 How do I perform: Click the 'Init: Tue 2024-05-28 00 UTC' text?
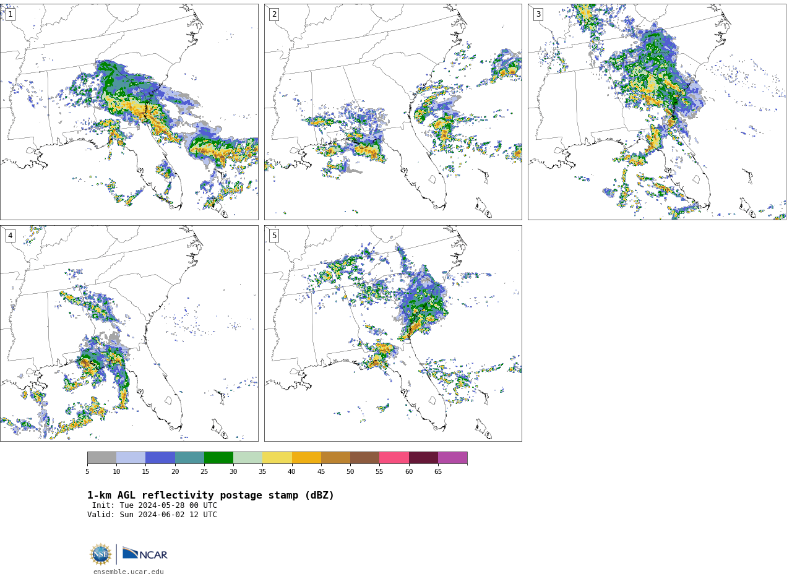(x=155, y=505)
